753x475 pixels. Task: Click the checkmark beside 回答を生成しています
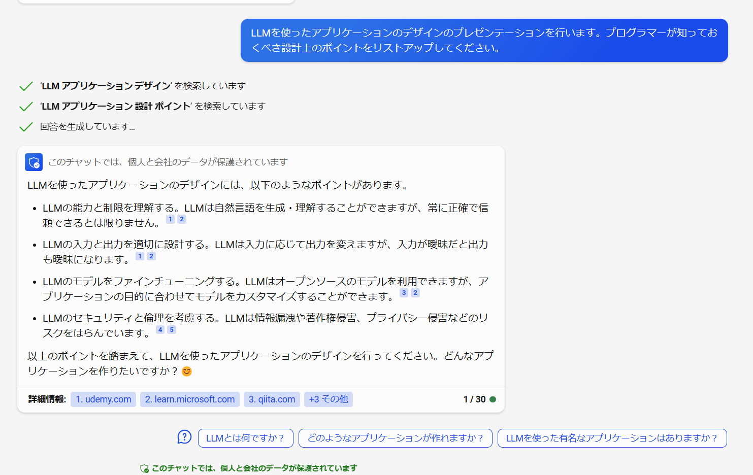pos(26,127)
